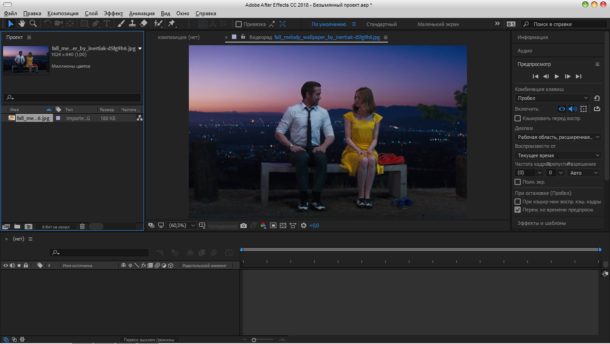Switch to Маленький экран workspace
This screenshot has width=610, height=344.
click(x=438, y=24)
